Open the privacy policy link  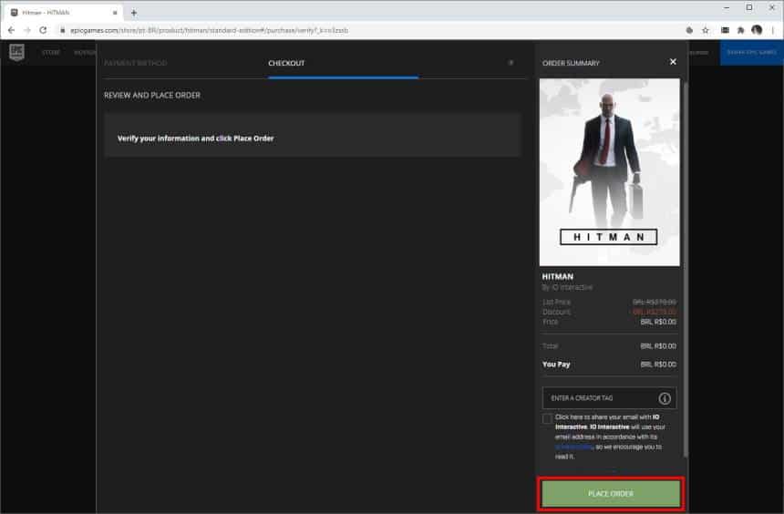[574, 447]
